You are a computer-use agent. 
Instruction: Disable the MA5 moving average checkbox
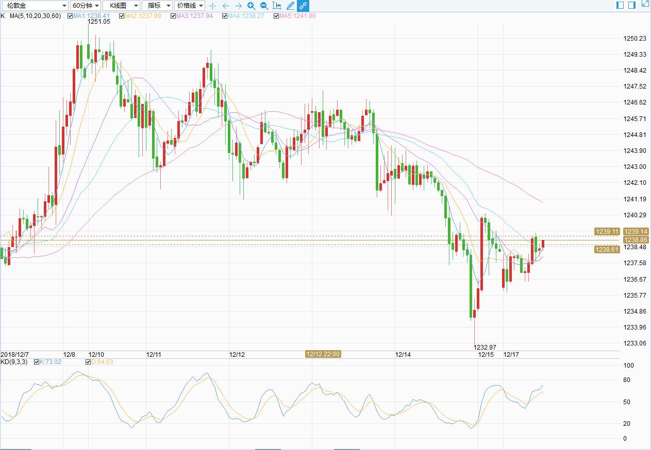[276, 16]
